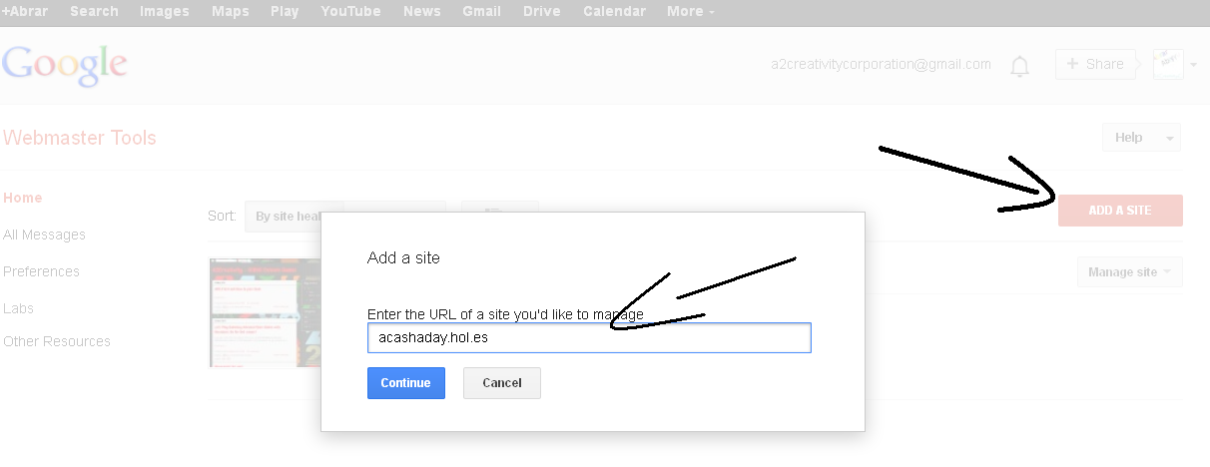The width and height of the screenshot is (1210, 467).
Task: Click the Google logo
Action: 65,65
